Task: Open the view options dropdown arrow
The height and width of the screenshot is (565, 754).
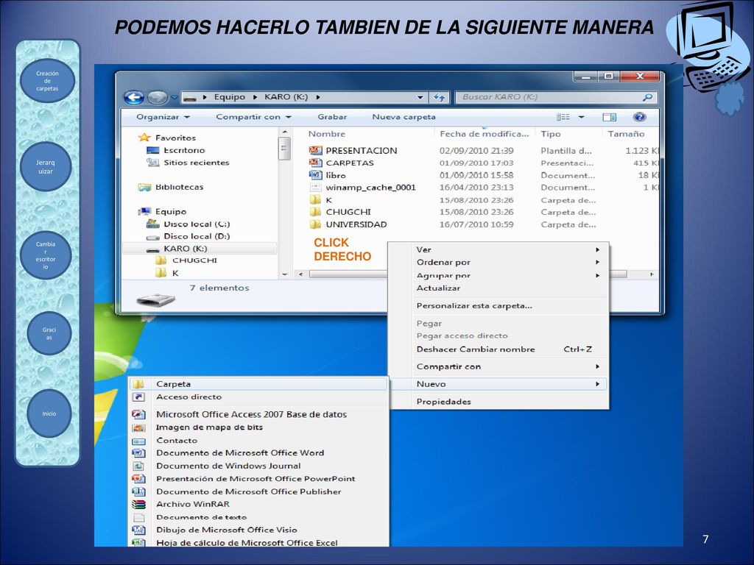Action: (581, 117)
